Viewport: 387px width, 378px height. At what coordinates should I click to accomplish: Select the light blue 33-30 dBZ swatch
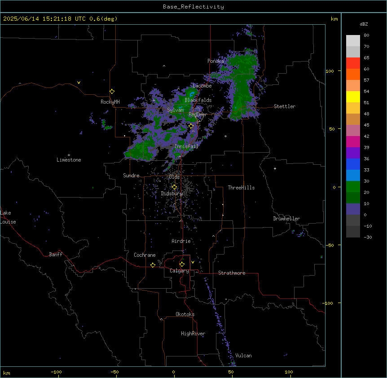click(x=353, y=176)
